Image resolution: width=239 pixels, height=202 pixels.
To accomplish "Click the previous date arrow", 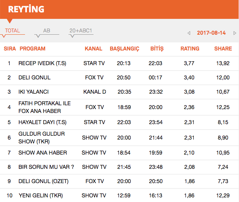I will (189, 33).
